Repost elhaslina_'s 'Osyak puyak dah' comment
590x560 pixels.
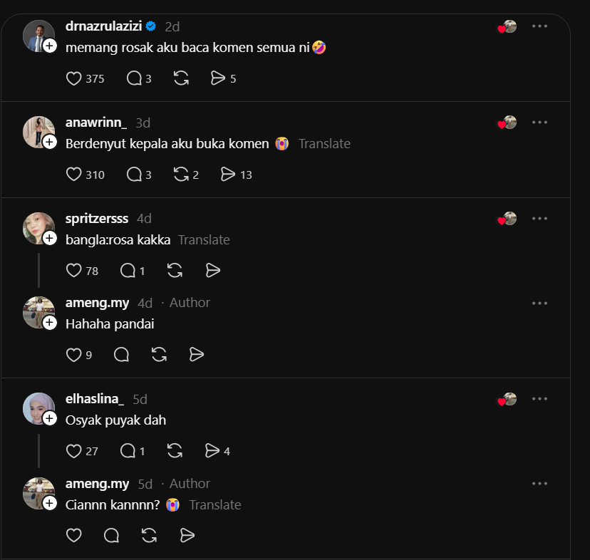coord(175,451)
